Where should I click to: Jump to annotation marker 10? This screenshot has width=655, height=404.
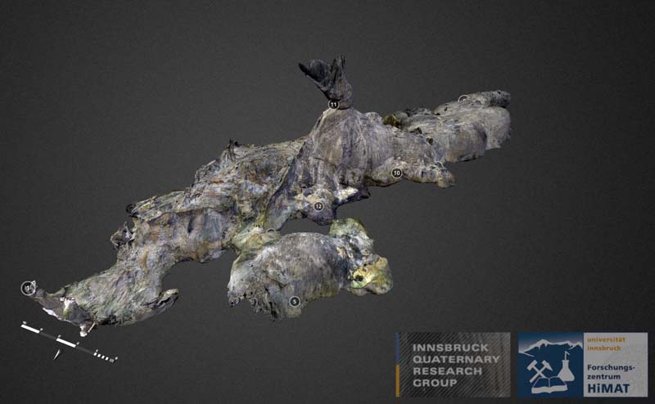click(x=396, y=173)
